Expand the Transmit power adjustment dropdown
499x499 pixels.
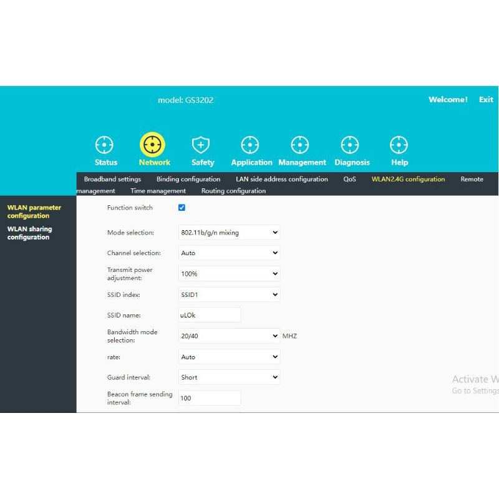point(229,274)
